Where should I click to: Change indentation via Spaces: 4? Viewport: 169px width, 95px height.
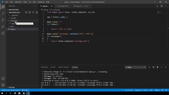coord(138,90)
